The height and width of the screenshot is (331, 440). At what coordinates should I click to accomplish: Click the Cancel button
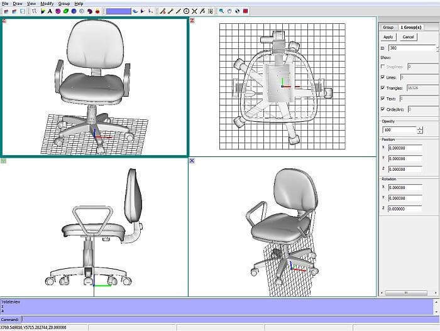click(x=409, y=37)
